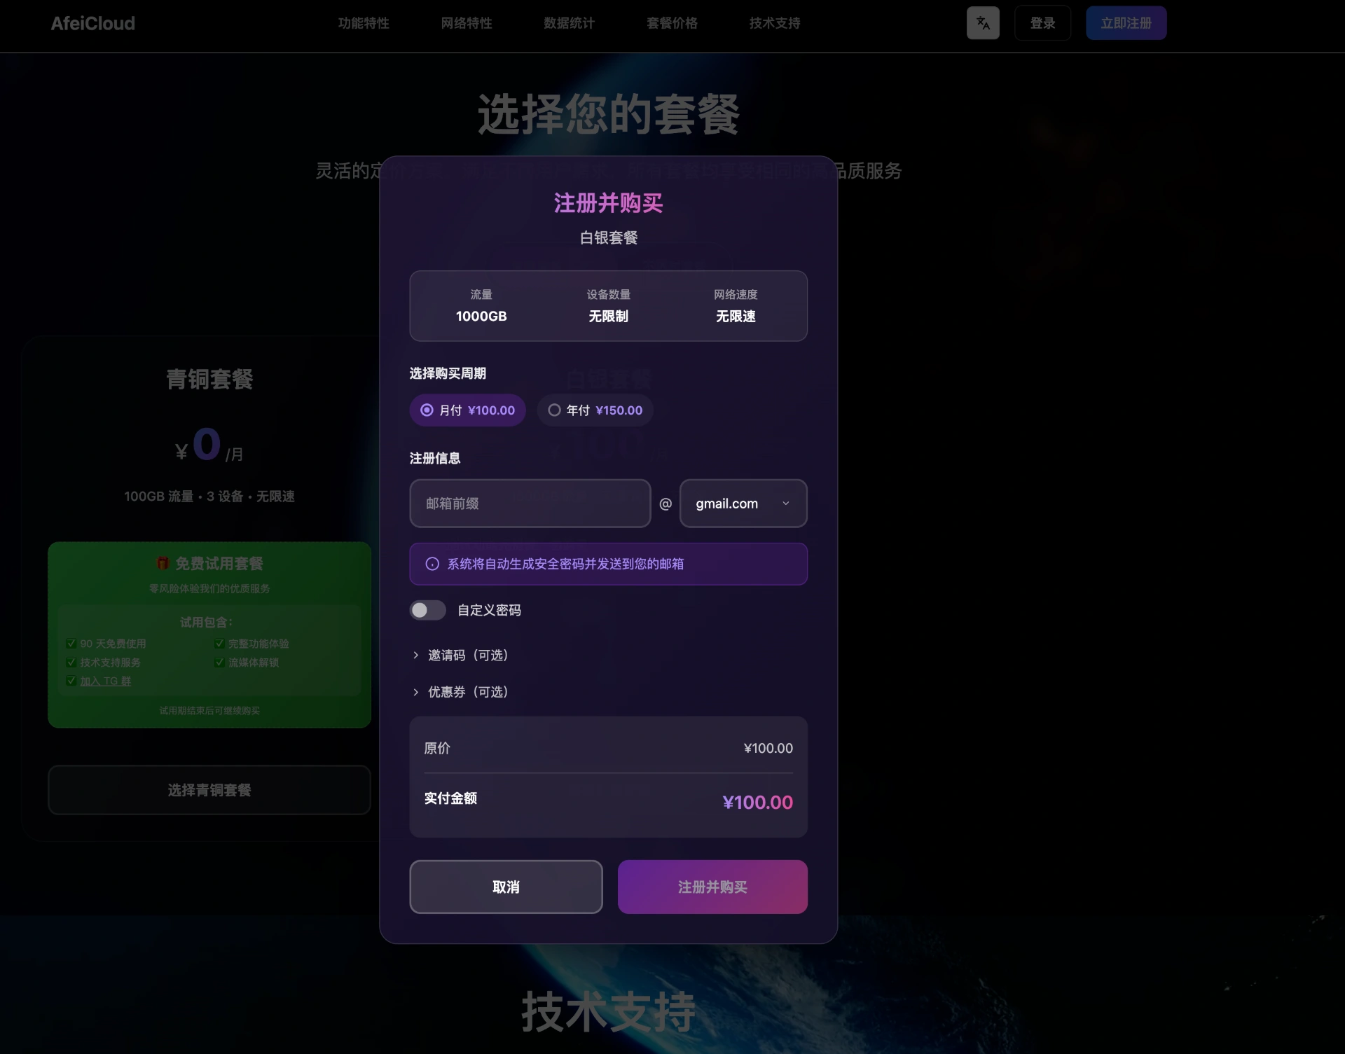
Task: Open the 技术支持 navigation item
Action: coord(773,23)
